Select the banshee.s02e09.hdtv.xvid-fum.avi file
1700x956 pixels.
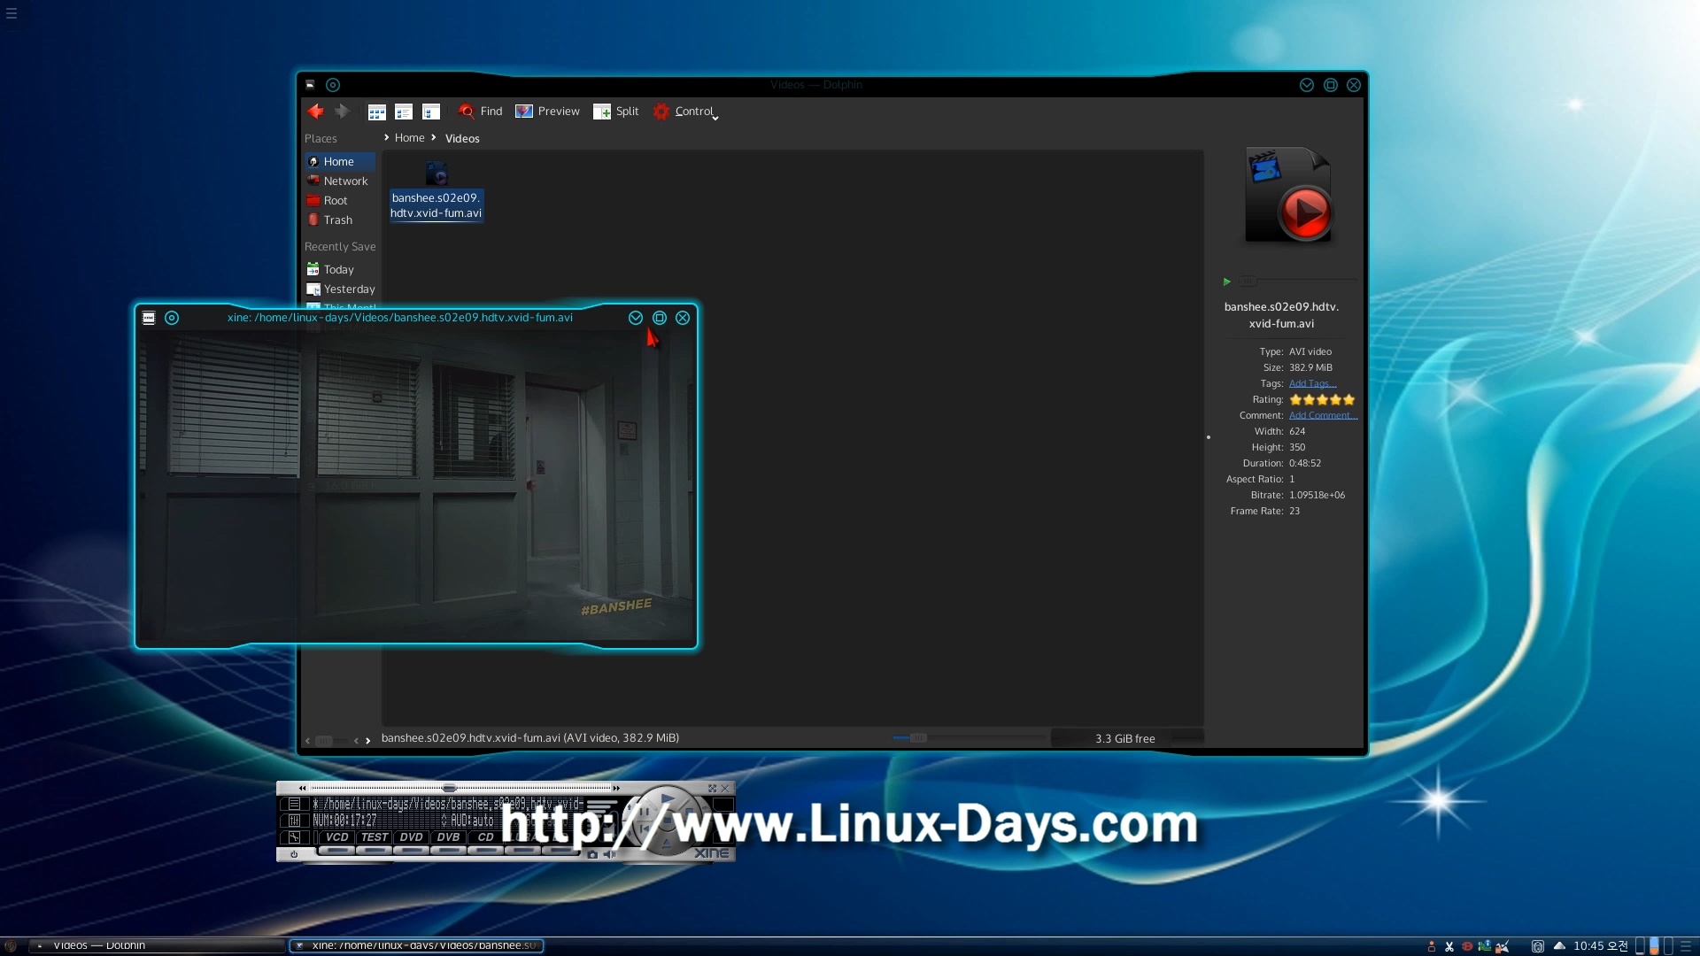tap(437, 191)
